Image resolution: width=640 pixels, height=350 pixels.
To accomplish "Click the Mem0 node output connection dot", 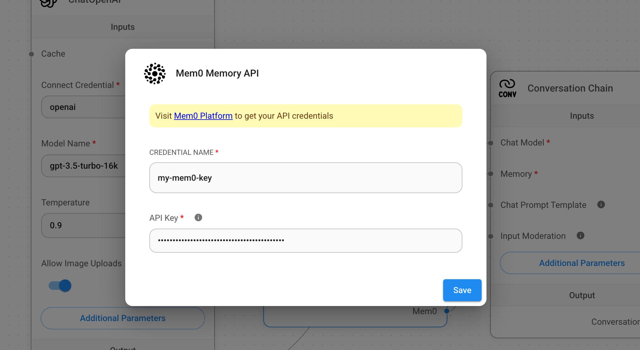I will click(447, 311).
